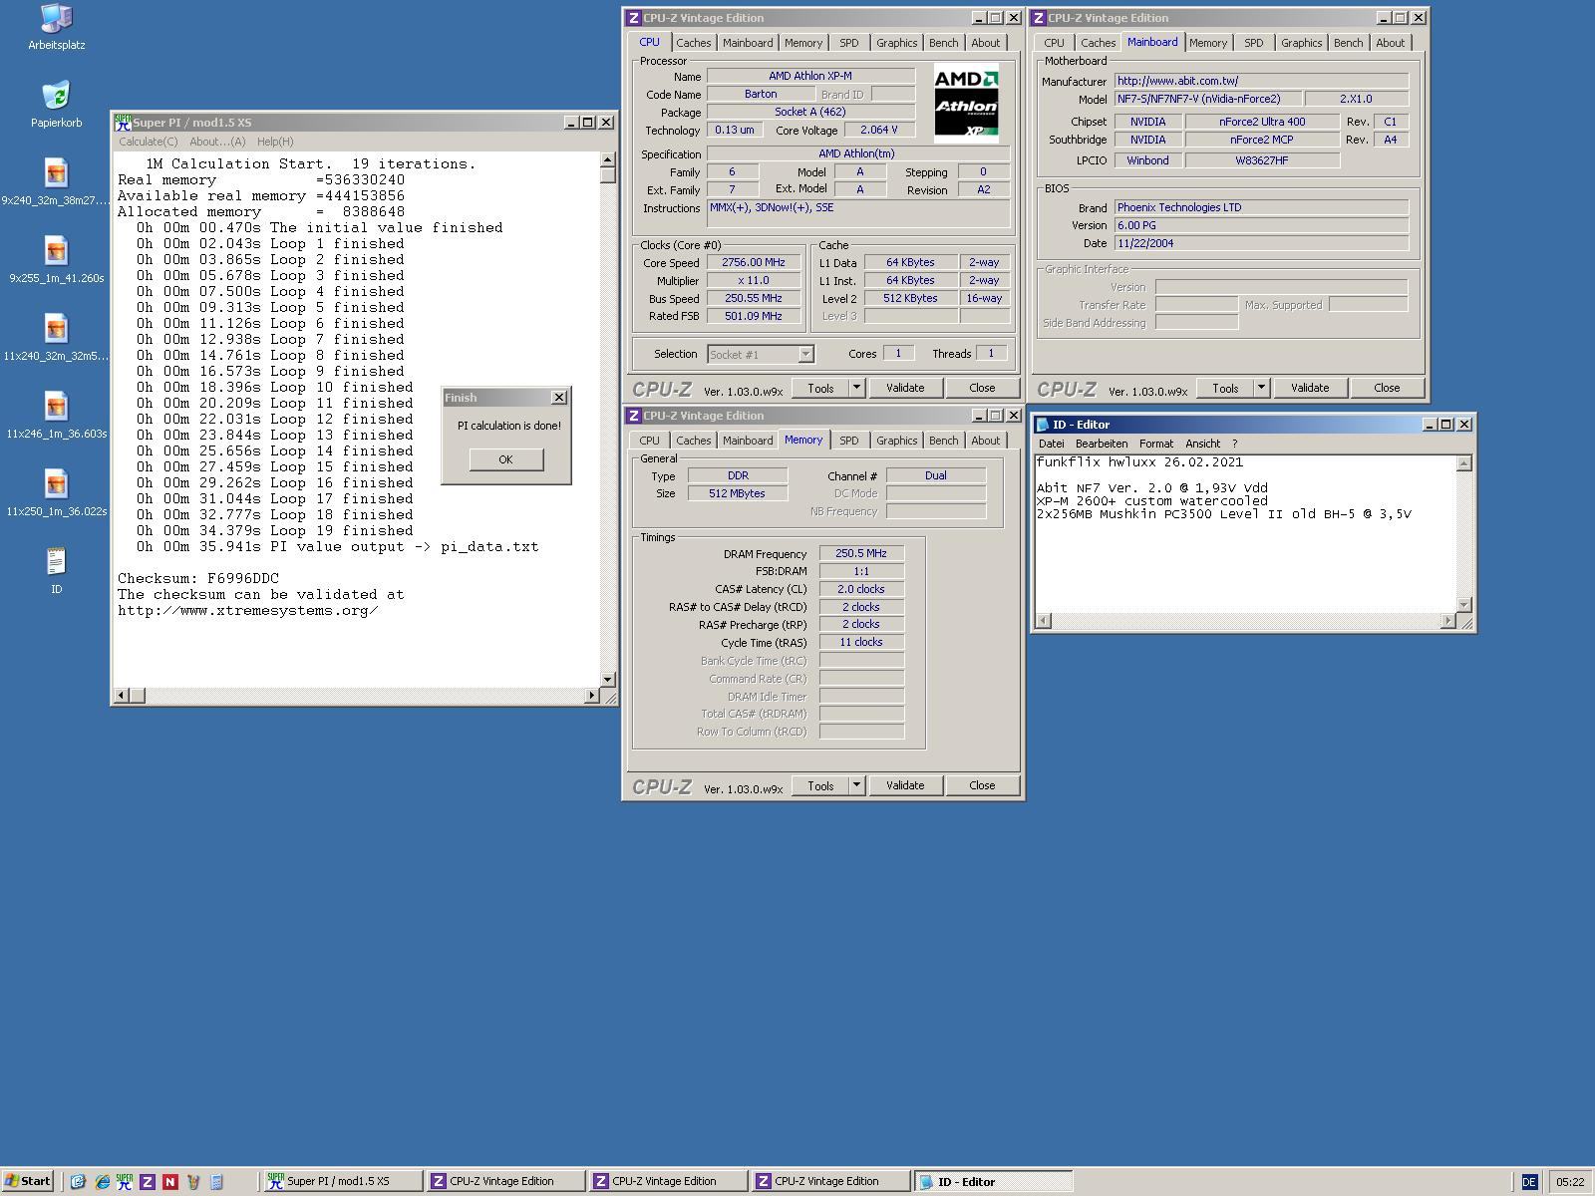The image size is (1595, 1196).
Task: Select the 11x240_32m_32m5 image file icon
Action: 56,329
